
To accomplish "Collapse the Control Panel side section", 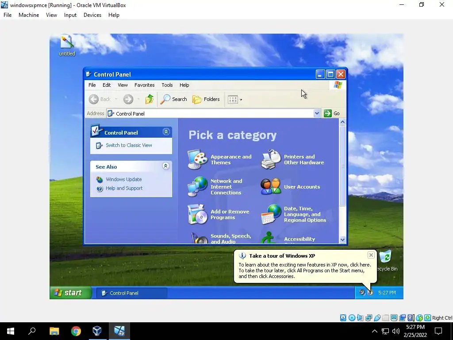I will 166,132.
